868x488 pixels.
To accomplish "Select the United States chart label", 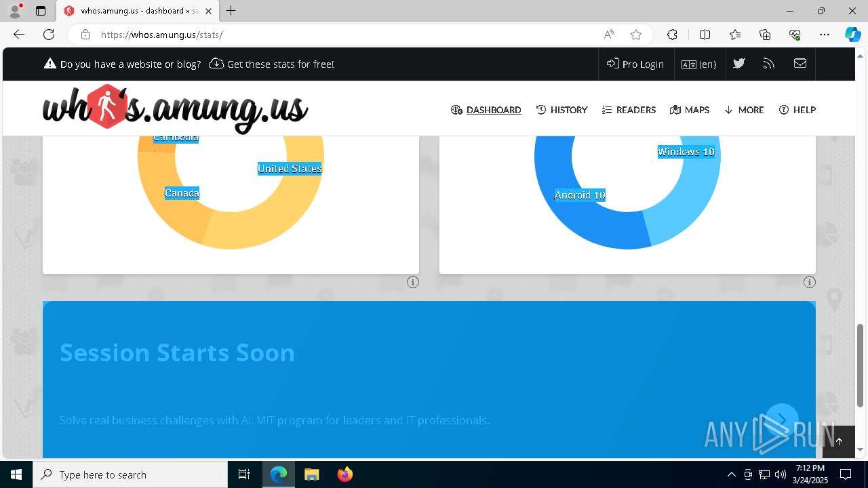I will (x=290, y=169).
